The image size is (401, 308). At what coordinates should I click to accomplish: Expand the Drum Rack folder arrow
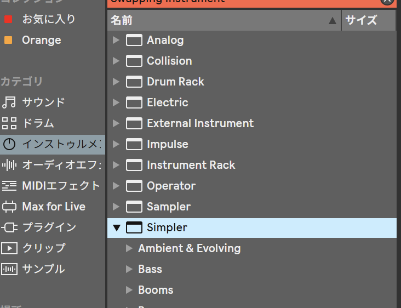coord(116,82)
